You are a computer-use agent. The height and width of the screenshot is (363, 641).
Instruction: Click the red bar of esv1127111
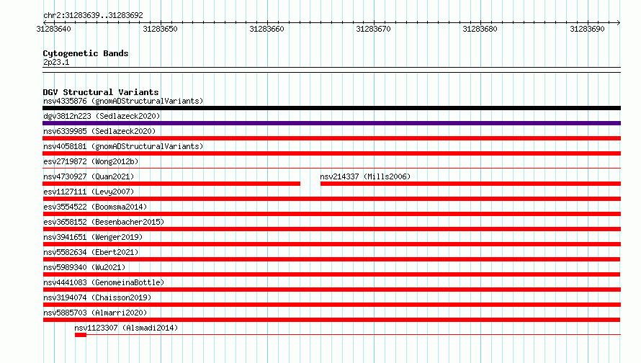[331, 199]
